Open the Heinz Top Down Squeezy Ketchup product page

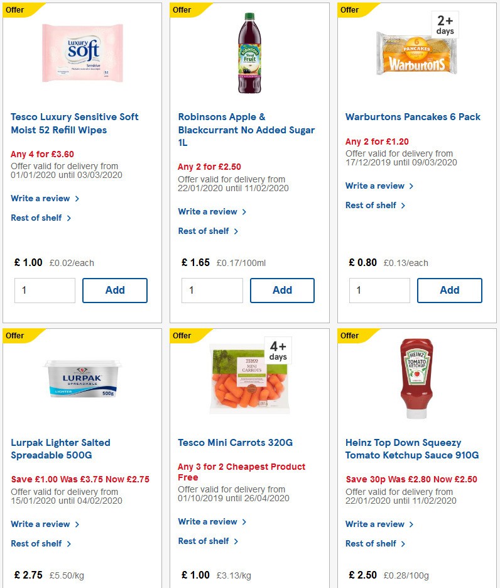[411, 448]
